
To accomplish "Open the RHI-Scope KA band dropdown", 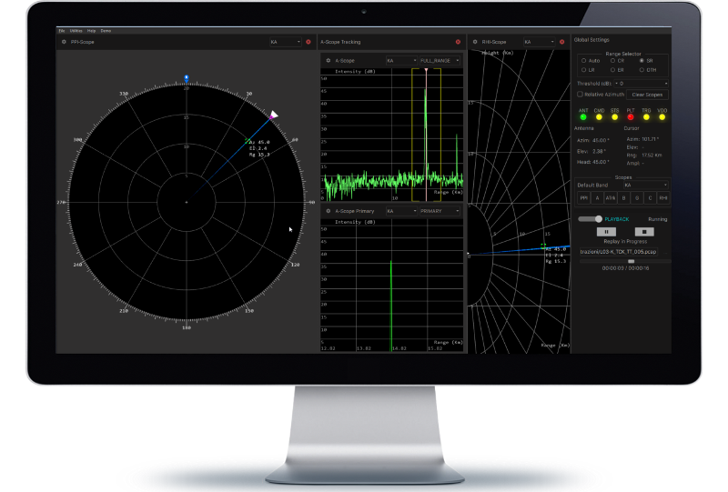I will tap(539, 42).
